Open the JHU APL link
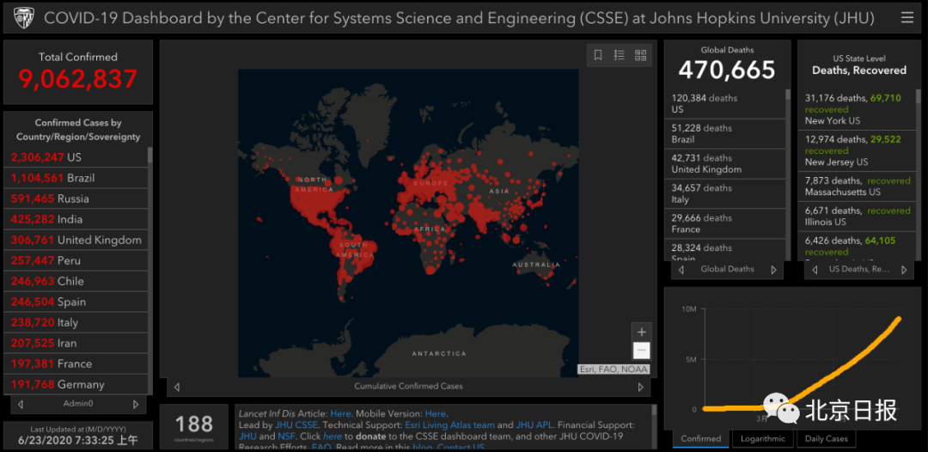Image resolution: width=928 pixels, height=452 pixels. (533, 425)
